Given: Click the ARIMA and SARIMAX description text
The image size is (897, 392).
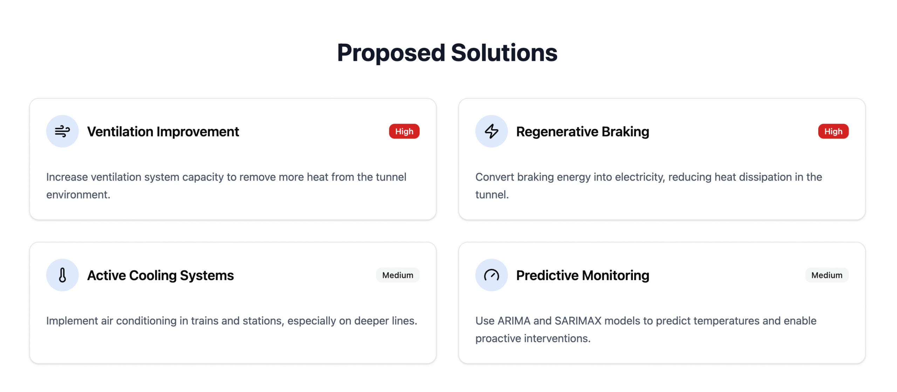Looking at the screenshot, I should (646, 330).
